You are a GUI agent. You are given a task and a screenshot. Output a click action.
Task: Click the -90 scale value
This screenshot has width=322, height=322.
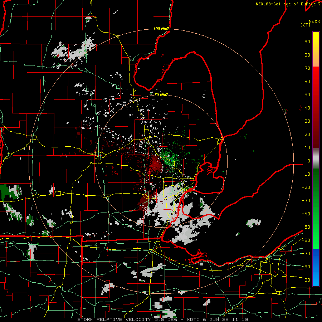306,280
